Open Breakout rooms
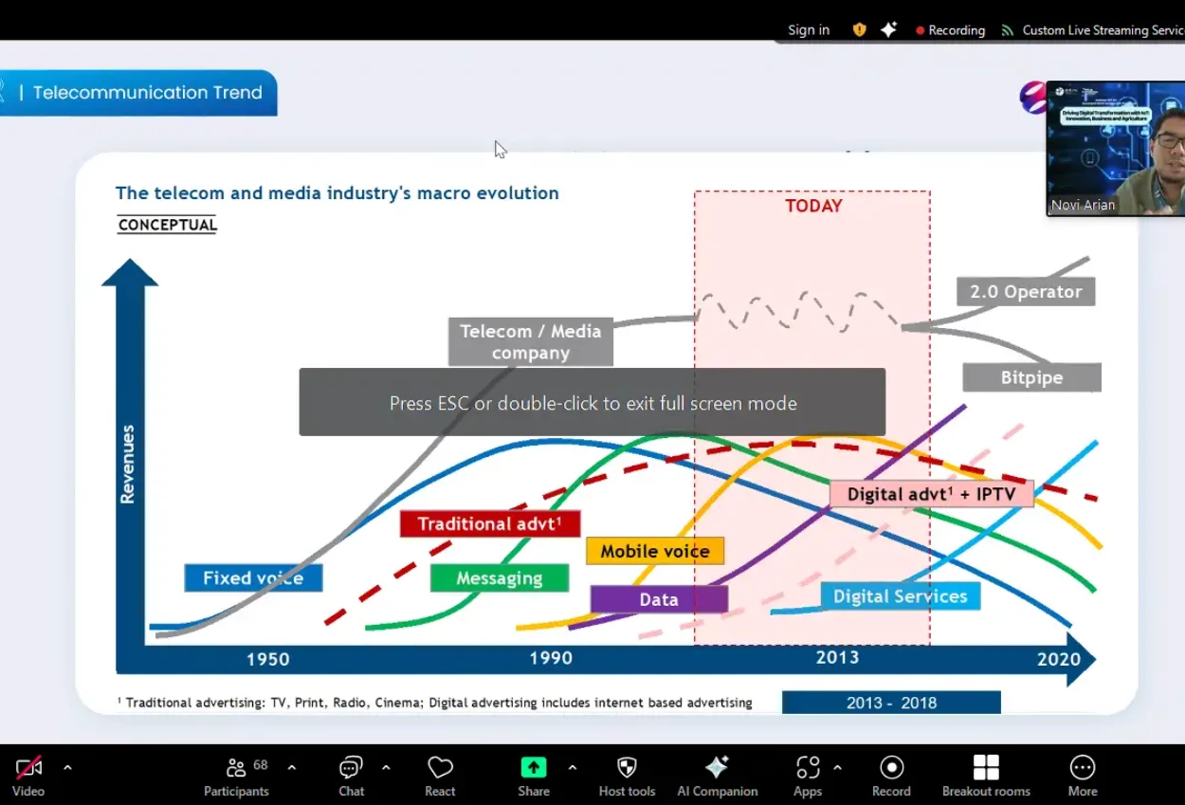Viewport: 1185px width, 805px height. pos(986,776)
